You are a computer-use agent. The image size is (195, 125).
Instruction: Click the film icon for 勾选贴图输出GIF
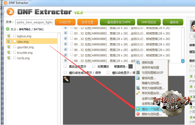click(x=138, y=72)
